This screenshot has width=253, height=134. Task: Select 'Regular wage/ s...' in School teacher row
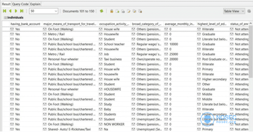tap(147, 44)
